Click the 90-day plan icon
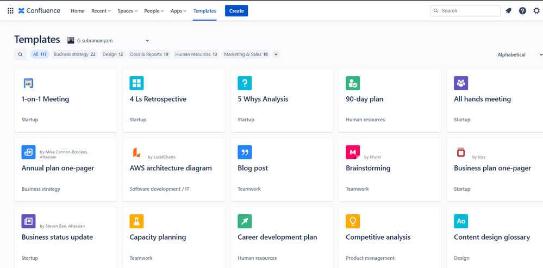 353,83
